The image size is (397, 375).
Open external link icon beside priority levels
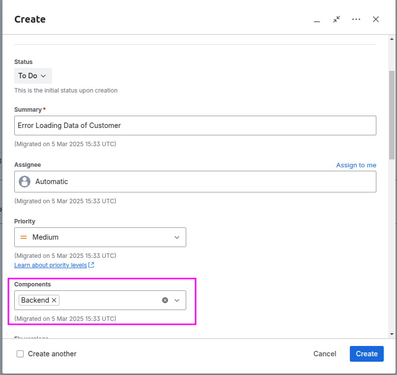pyautogui.click(x=91, y=265)
